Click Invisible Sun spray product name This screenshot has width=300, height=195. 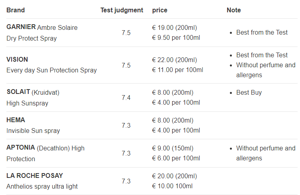33,131
